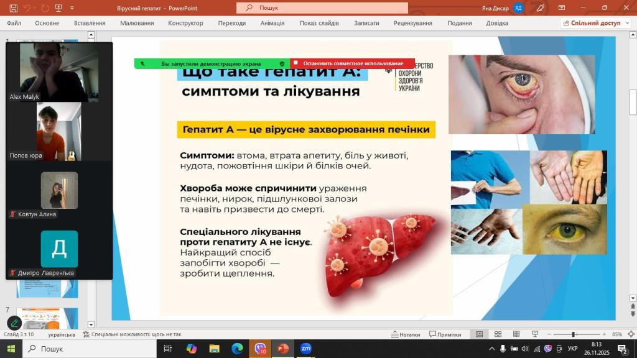Switch to Slide Sorter view
The height and width of the screenshot is (358, 637).
[x=498, y=334]
